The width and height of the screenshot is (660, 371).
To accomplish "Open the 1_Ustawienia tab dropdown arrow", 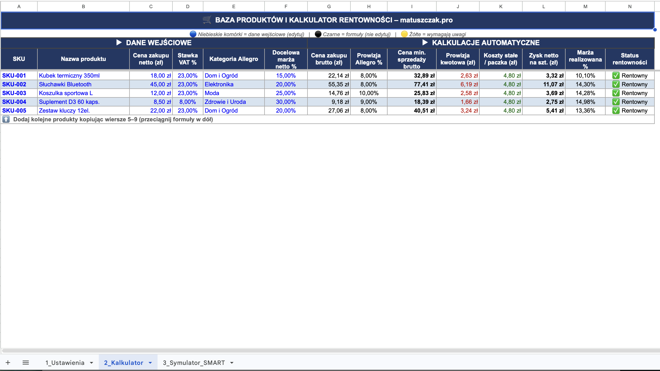I will click(91, 363).
